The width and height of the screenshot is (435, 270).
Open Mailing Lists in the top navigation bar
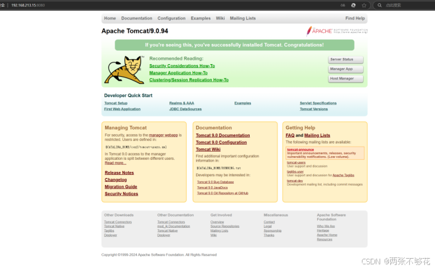(243, 18)
